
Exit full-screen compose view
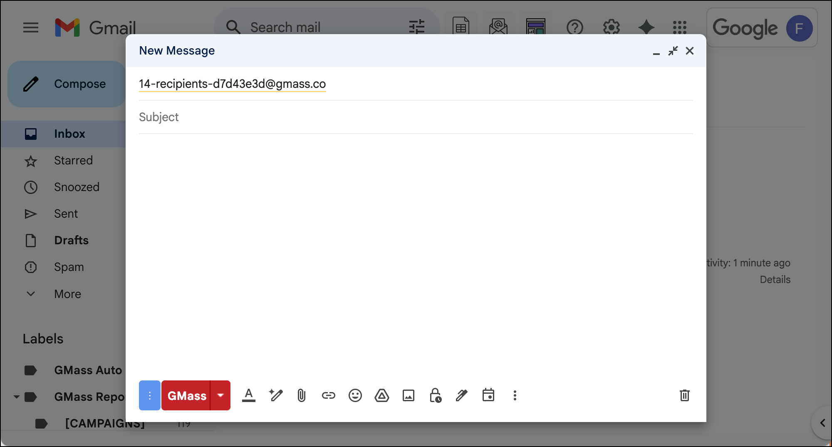pos(673,51)
